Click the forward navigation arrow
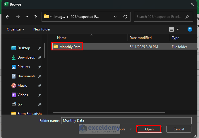 point(18,17)
